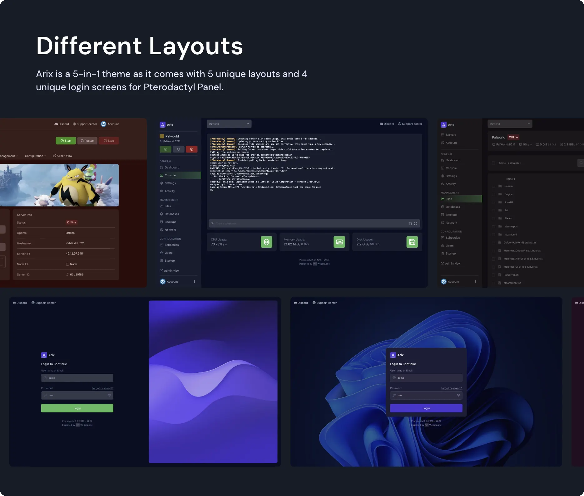Toggle password visibility in the login form
Image resolution: width=584 pixels, height=496 pixels.
point(110,395)
